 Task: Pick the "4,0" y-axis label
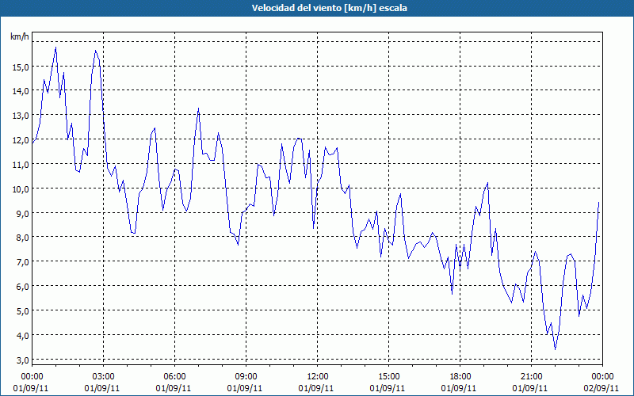(x=23, y=335)
